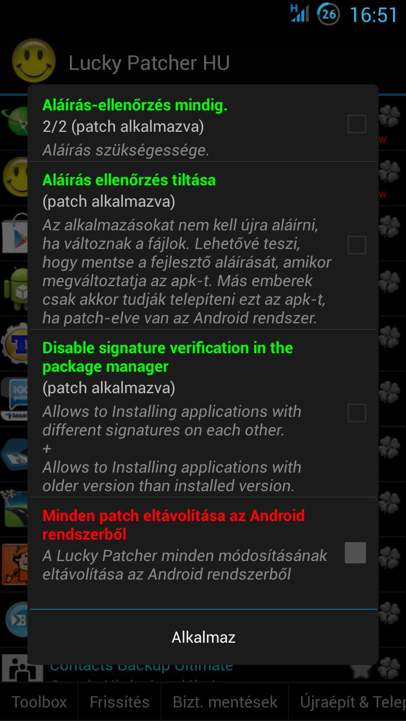The height and width of the screenshot is (721, 406).
Task: Tap the battery 26 indicator icon
Action: point(328,14)
